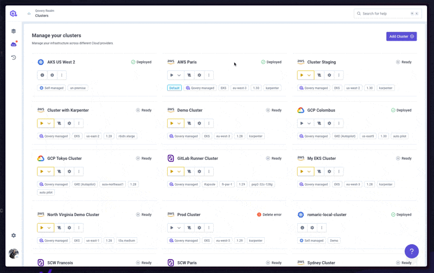Open more menu of AWS Paris

209,75
